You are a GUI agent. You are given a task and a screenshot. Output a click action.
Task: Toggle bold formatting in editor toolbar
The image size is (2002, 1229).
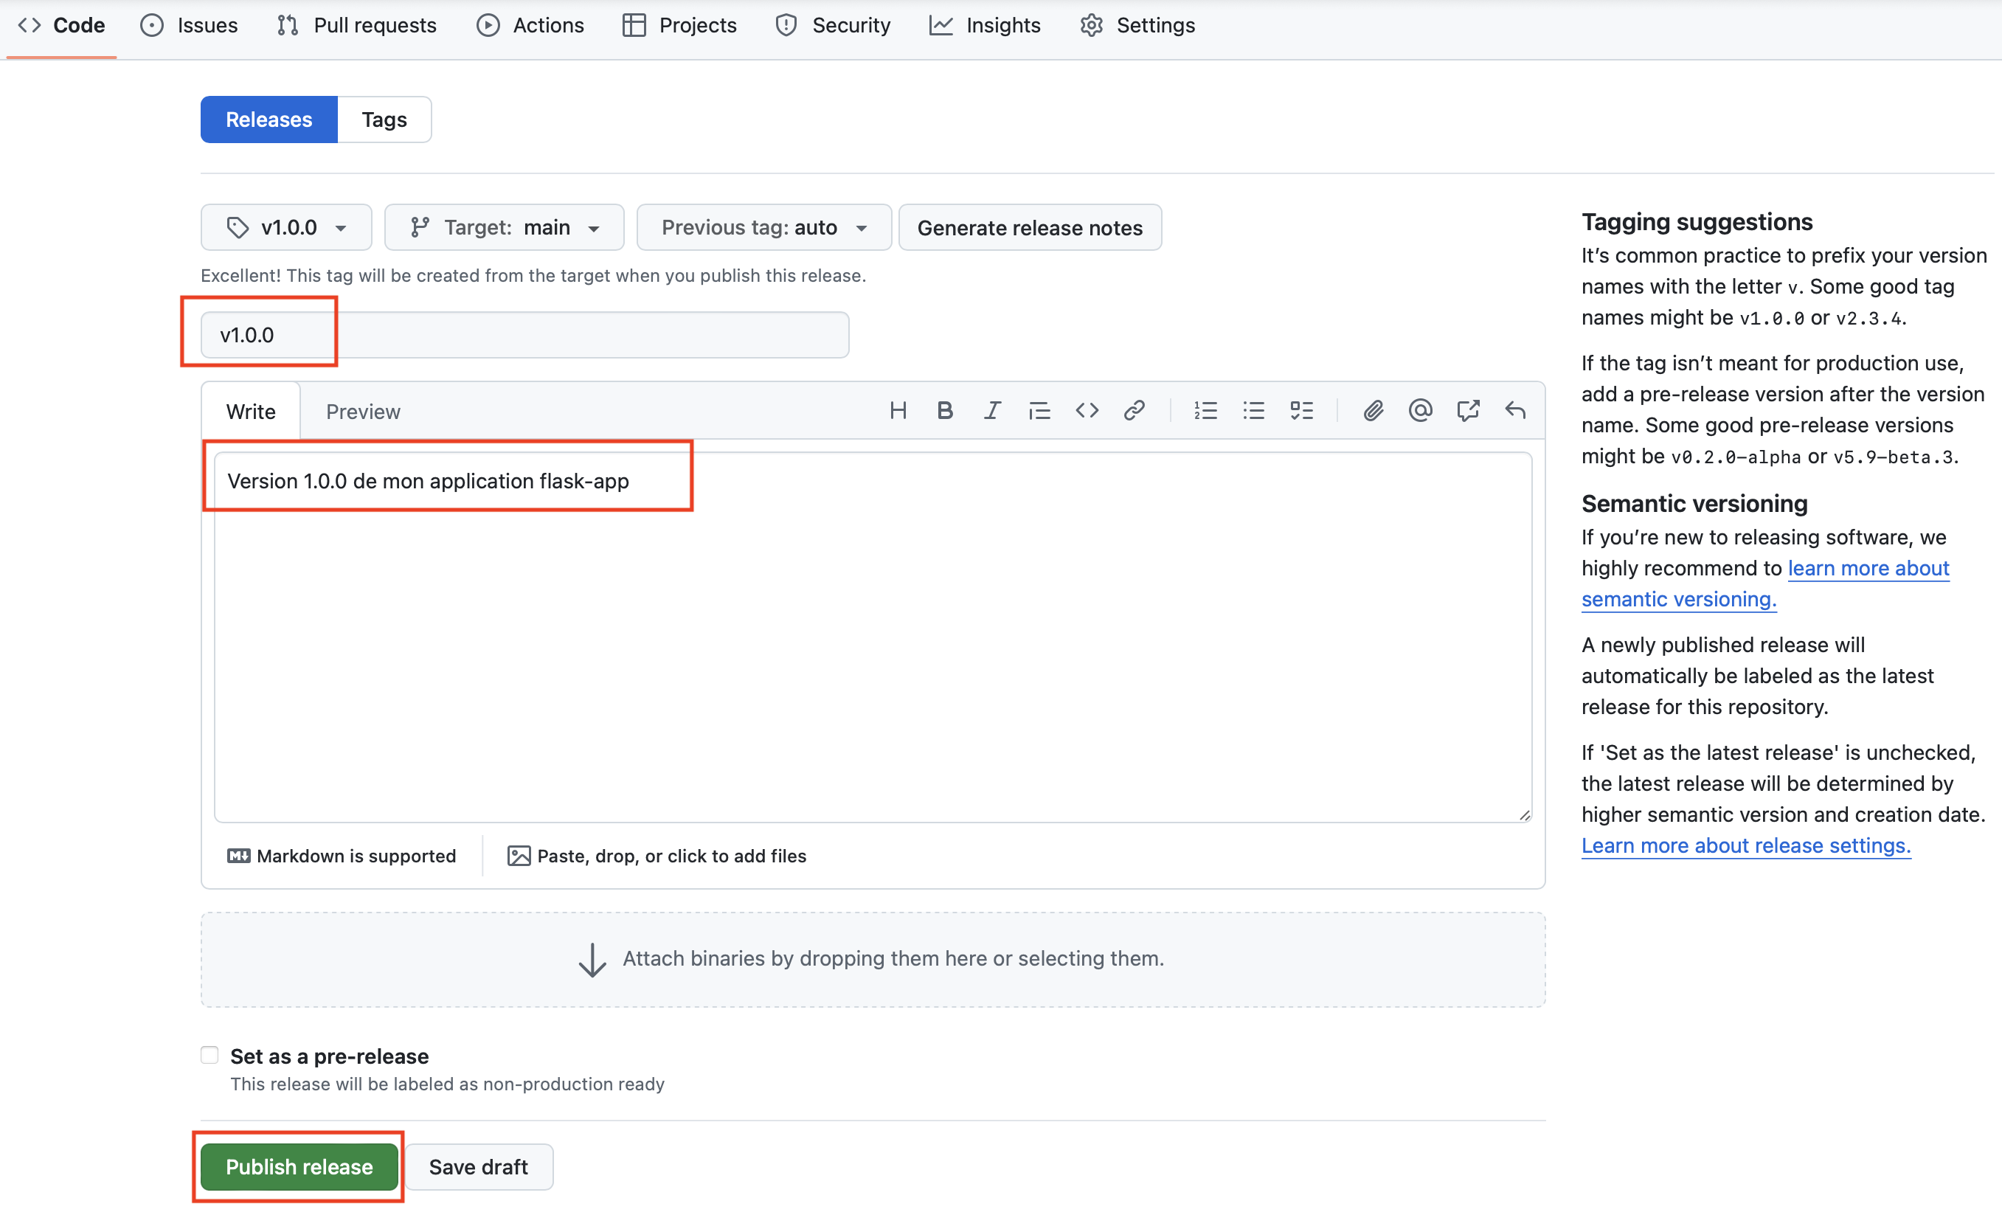tap(944, 410)
